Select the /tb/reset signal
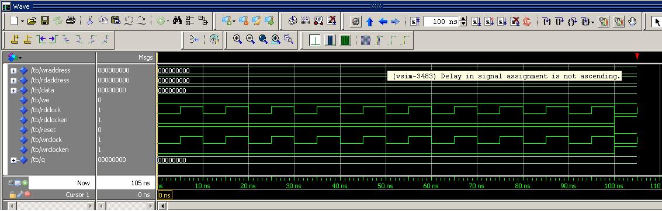662x211 pixels. [43, 130]
